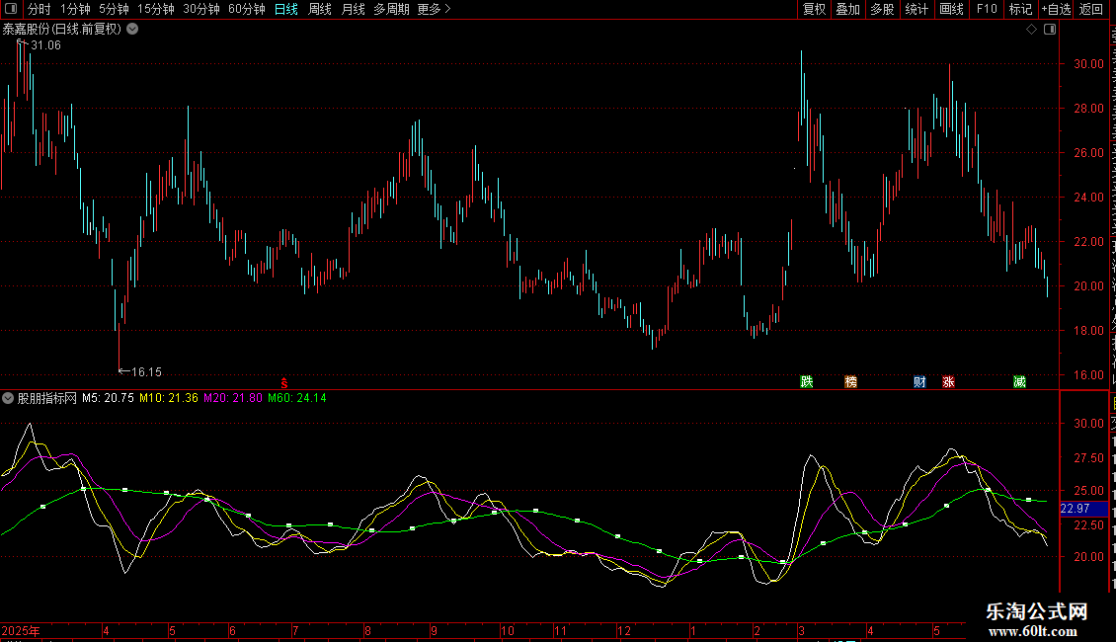Click the blue 财 event marker
1116x642 pixels.
click(x=919, y=381)
